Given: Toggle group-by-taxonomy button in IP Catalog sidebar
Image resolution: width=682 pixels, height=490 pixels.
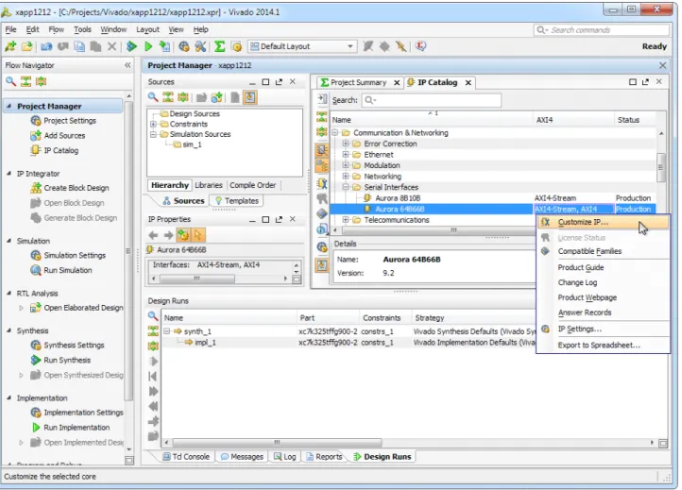Looking at the screenshot, I should pos(322,165).
